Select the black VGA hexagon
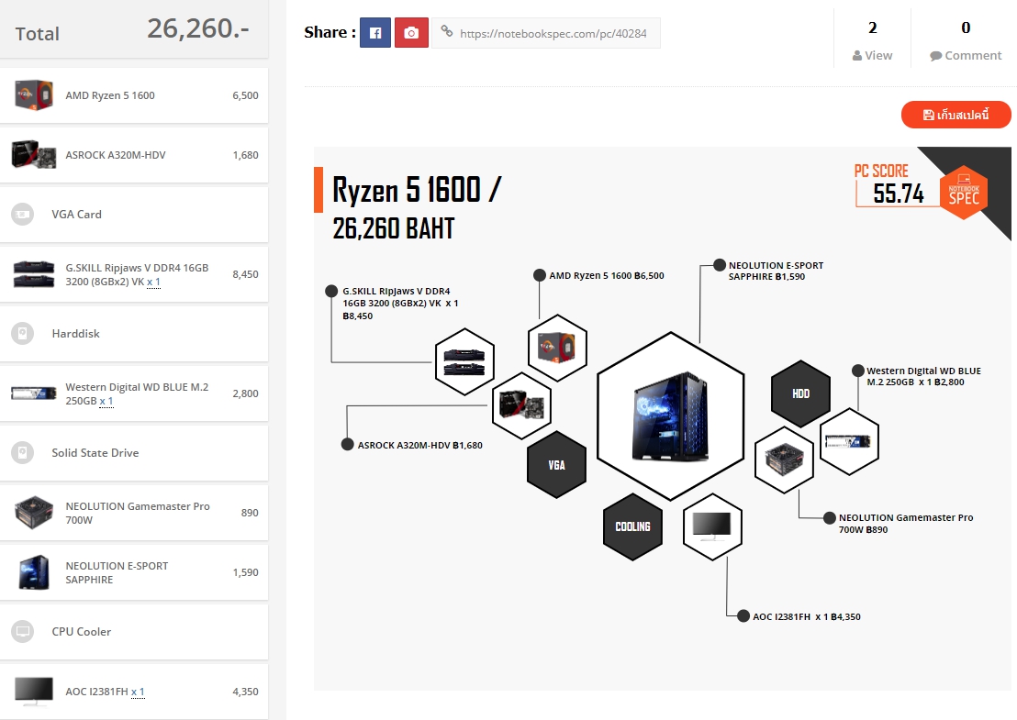 (556, 465)
